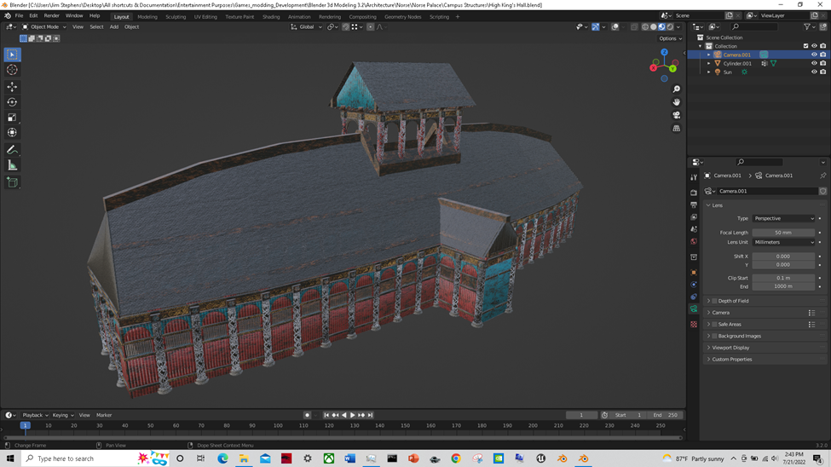The height and width of the screenshot is (467, 831).
Task: Click the Add Cube tool icon
Action: (12, 182)
